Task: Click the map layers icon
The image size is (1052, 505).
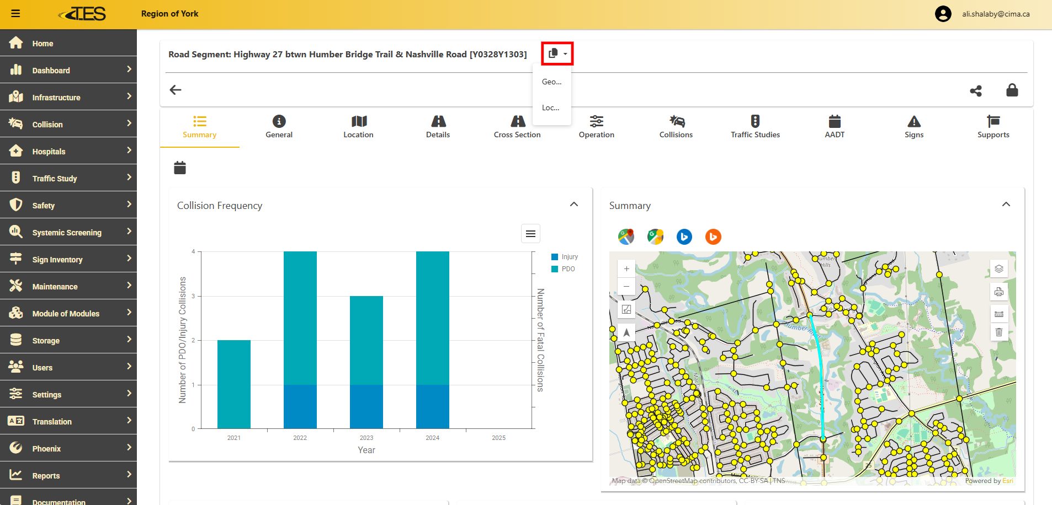Action: click(x=998, y=269)
